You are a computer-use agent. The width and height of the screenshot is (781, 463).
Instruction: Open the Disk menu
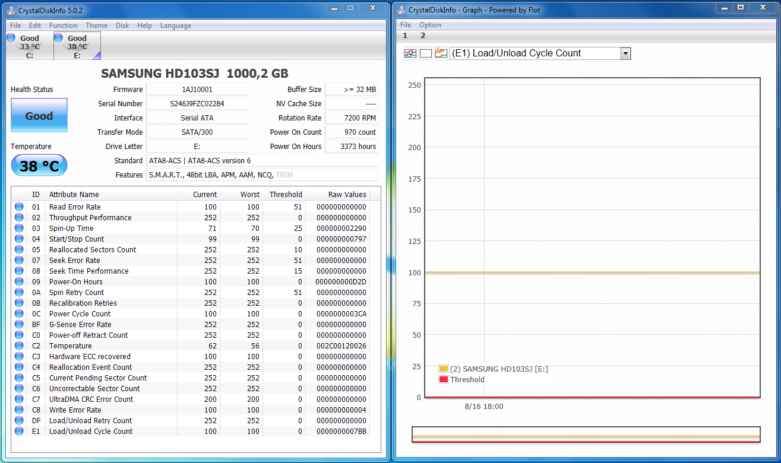coord(122,26)
